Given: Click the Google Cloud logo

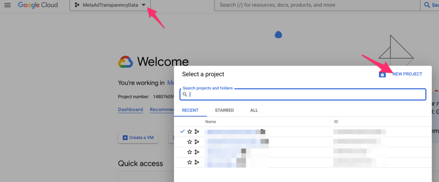Looking at the screenshot, I should click(38, 5).
